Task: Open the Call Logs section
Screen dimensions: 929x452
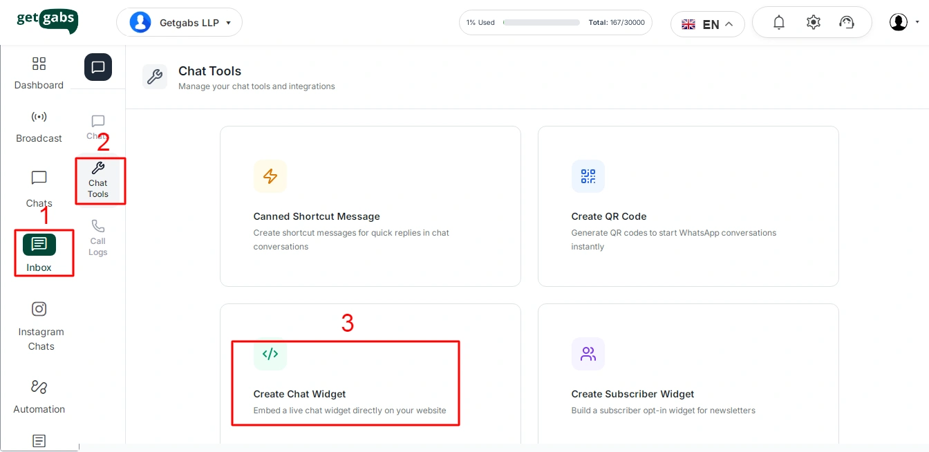Action: point(98,237)
